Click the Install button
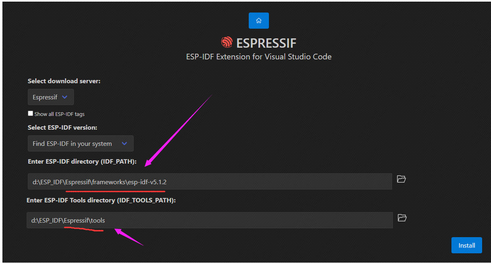This screenshot has width=491, height=263. 466,245
